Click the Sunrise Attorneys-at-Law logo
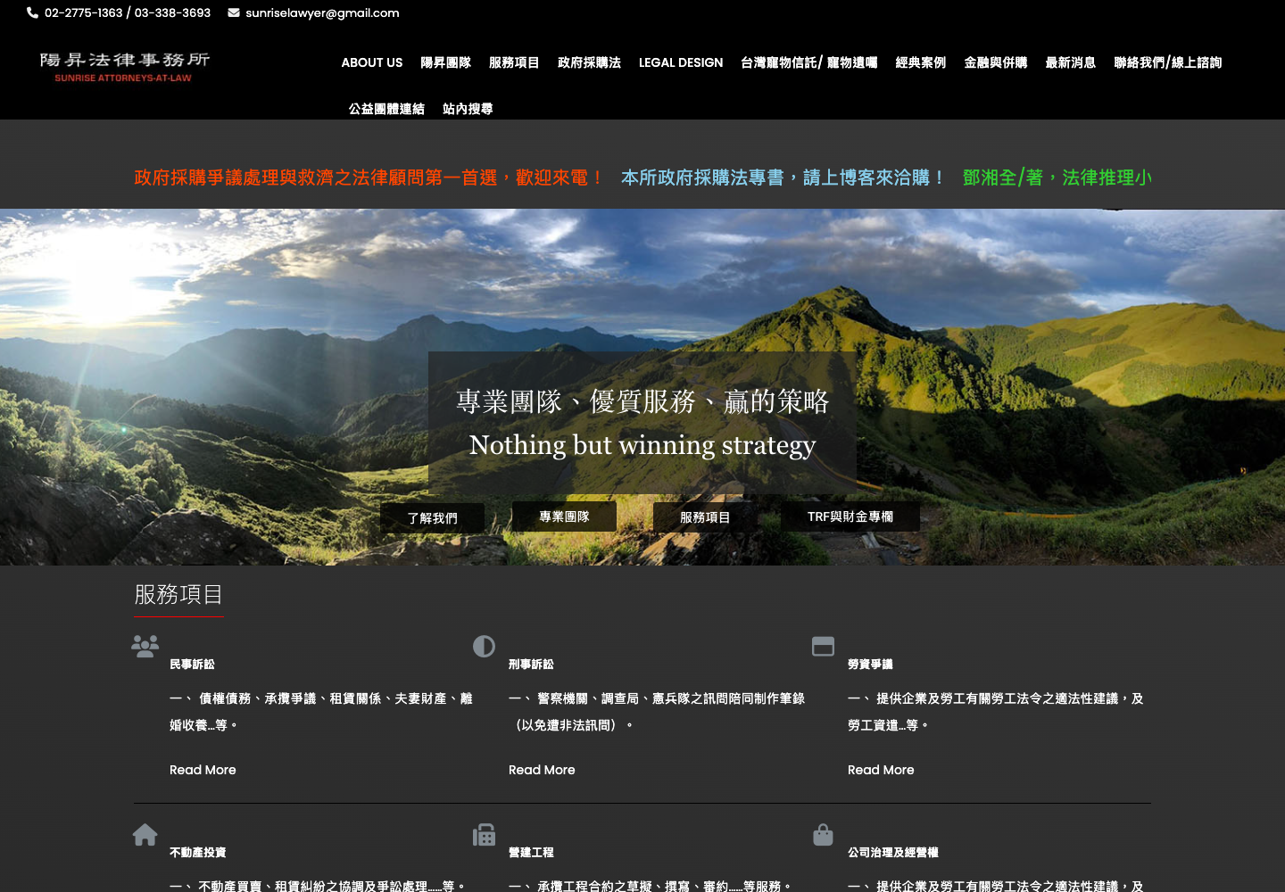The width and height of the screenshot is (1285, 892). pyautogui.click(x=124, y=67)
